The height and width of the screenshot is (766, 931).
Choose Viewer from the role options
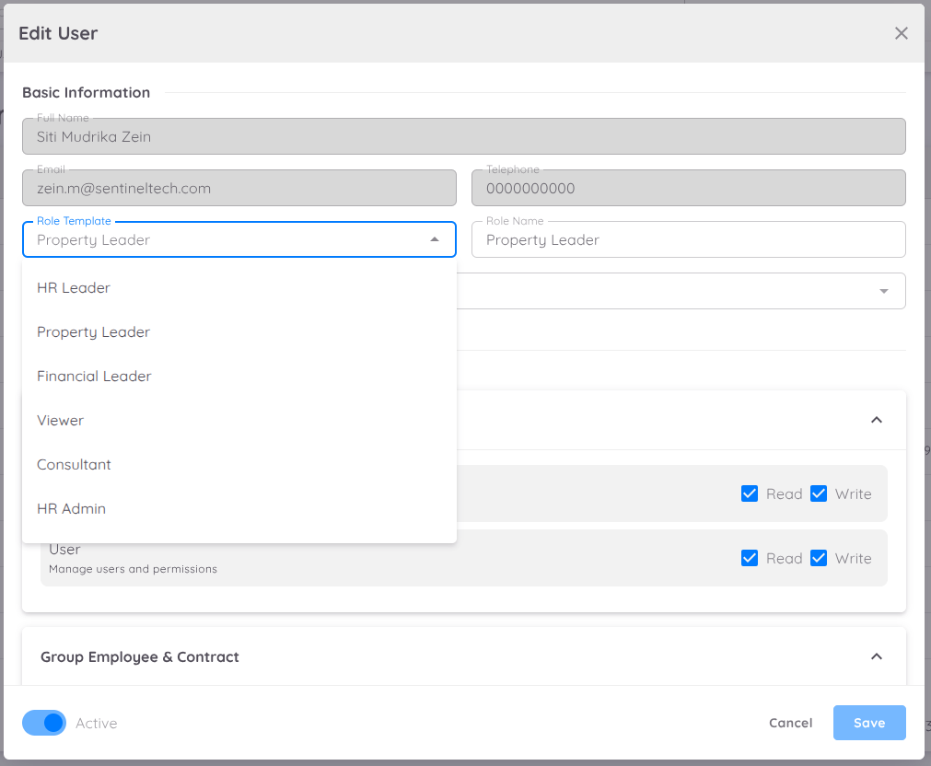coord(60,420)
